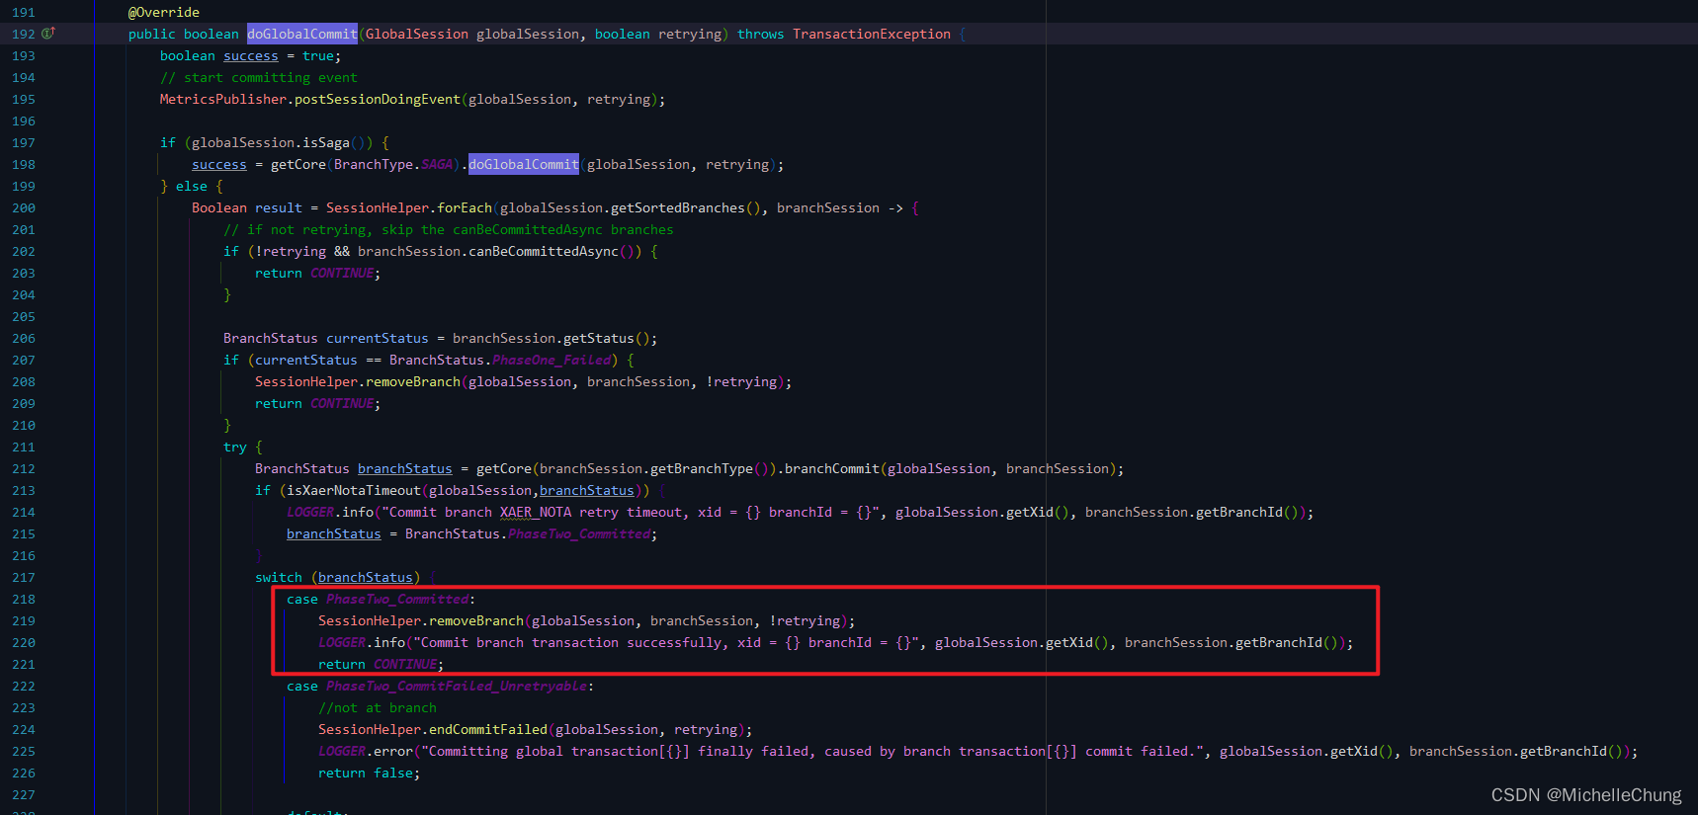Click the 'if not retrying, skip' comment on line 201
This screenshot has height=815, width=1698.
[x=449, y=229]
